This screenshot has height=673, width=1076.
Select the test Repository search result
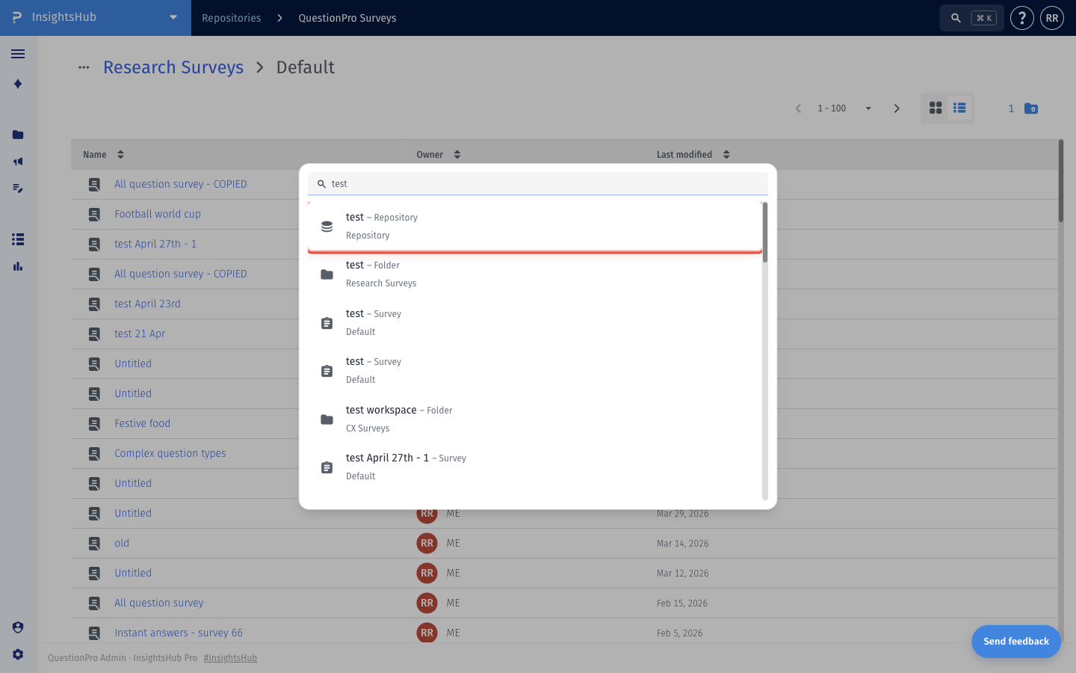pos(535,227)
